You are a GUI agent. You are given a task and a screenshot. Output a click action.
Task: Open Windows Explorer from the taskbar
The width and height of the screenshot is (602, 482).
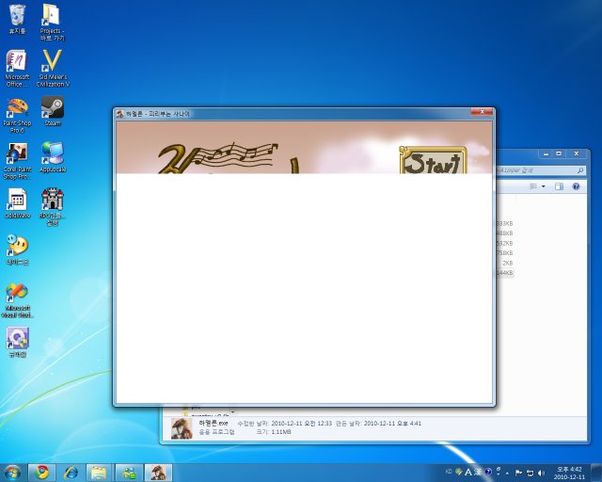coord(100,473)
